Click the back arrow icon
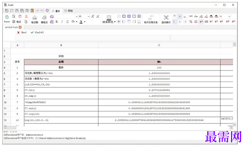Viewport: 249px width, 149px height. 37,11
